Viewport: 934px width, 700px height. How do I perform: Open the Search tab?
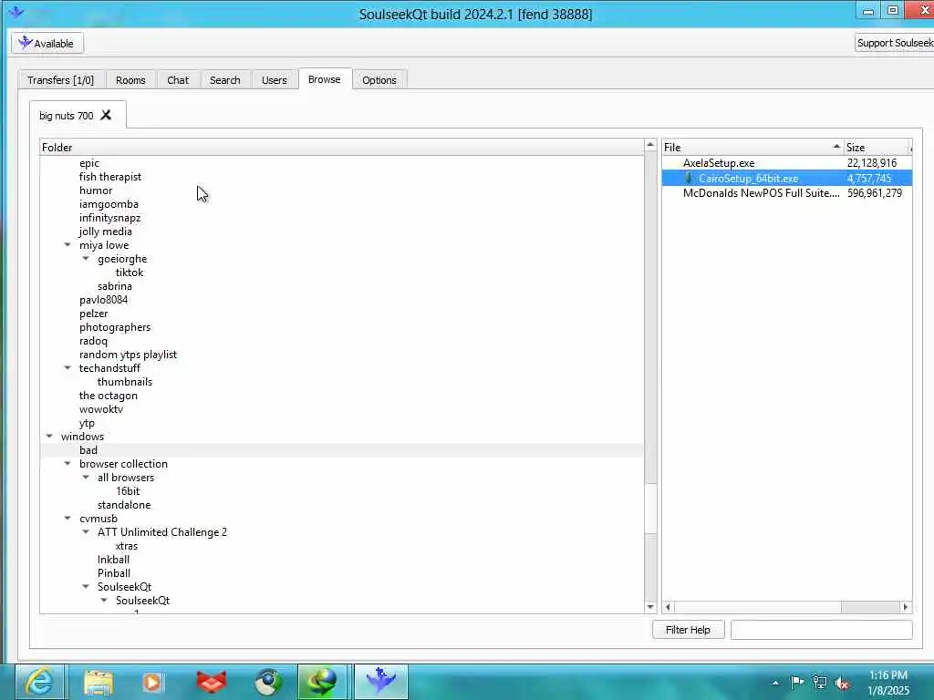click(224, 80)
